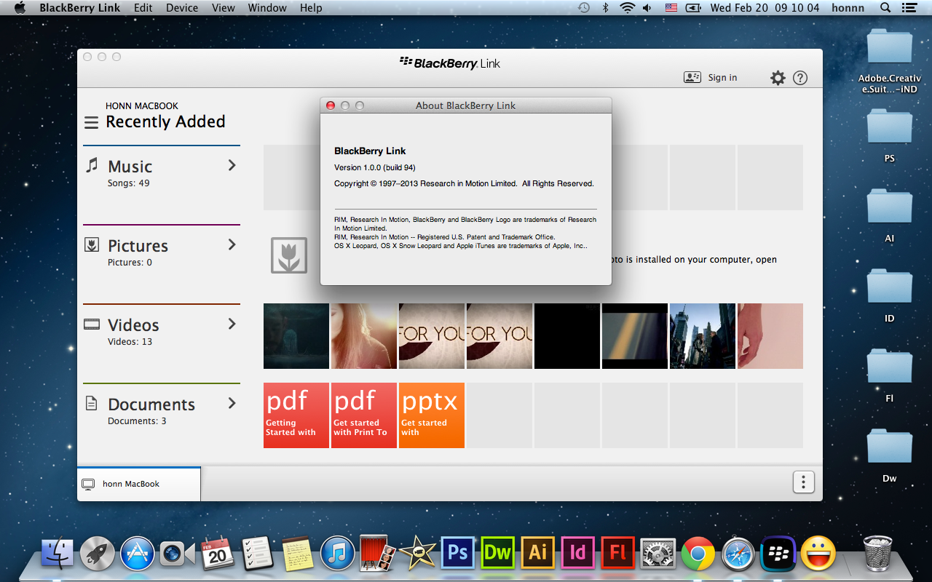Expand the Music category chevron
This screenshot has height=582, width=932.
[232, 165]
